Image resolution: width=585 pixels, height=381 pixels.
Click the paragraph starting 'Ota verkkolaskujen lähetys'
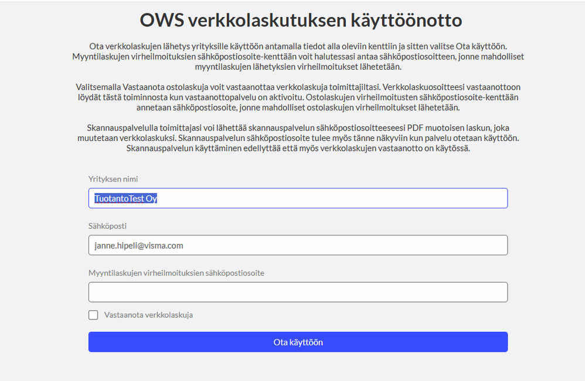pos(298,57)
